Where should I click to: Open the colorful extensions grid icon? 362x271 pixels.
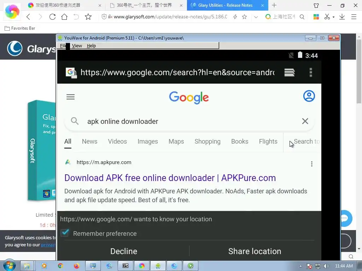pyautogui.click(x=316, y=17)
